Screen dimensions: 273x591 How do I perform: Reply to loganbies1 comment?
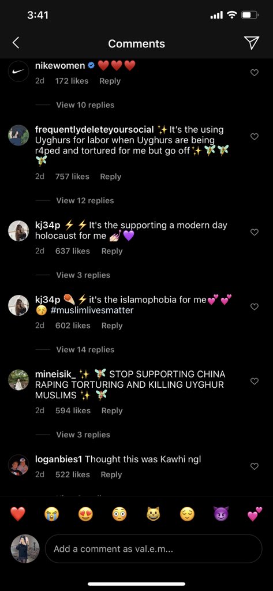111,475
